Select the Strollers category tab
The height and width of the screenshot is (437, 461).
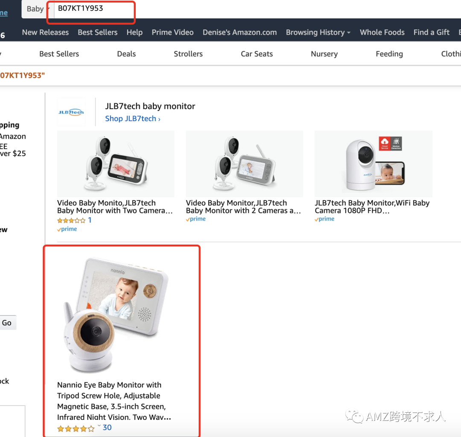188,54
